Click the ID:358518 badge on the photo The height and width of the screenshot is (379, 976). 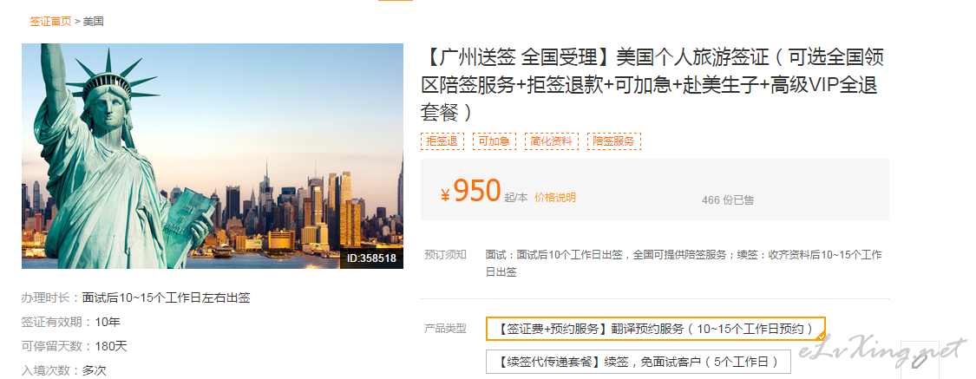point(371,258)
